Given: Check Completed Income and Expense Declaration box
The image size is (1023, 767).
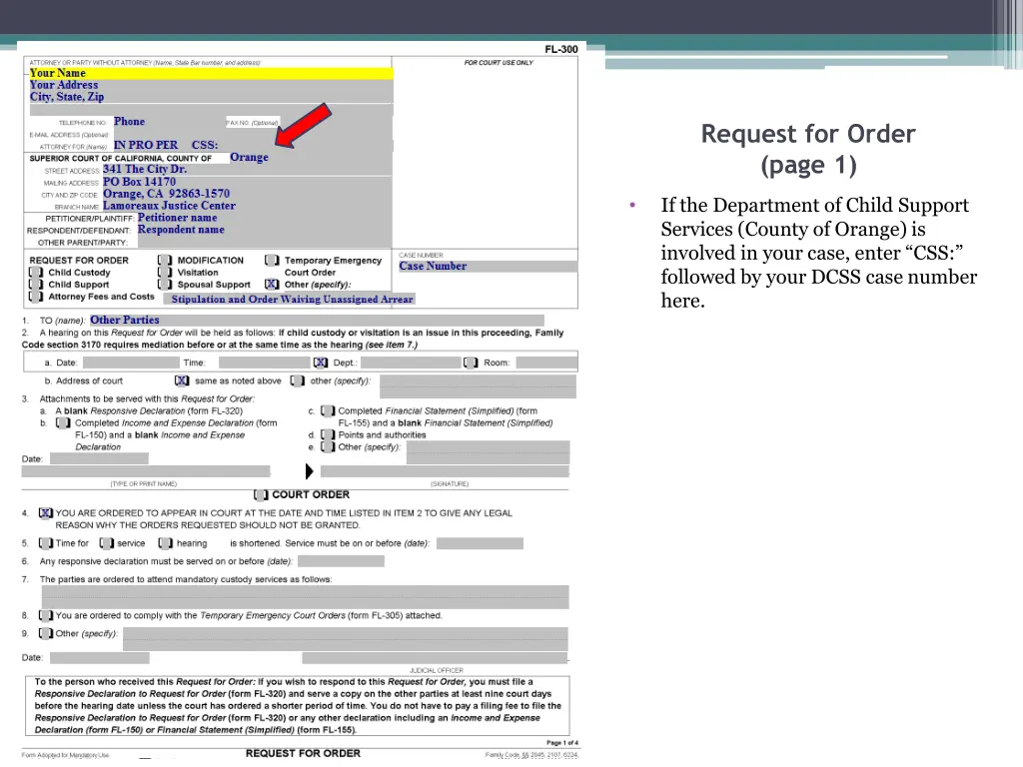Looking at the screenshot, I should 63,422.
